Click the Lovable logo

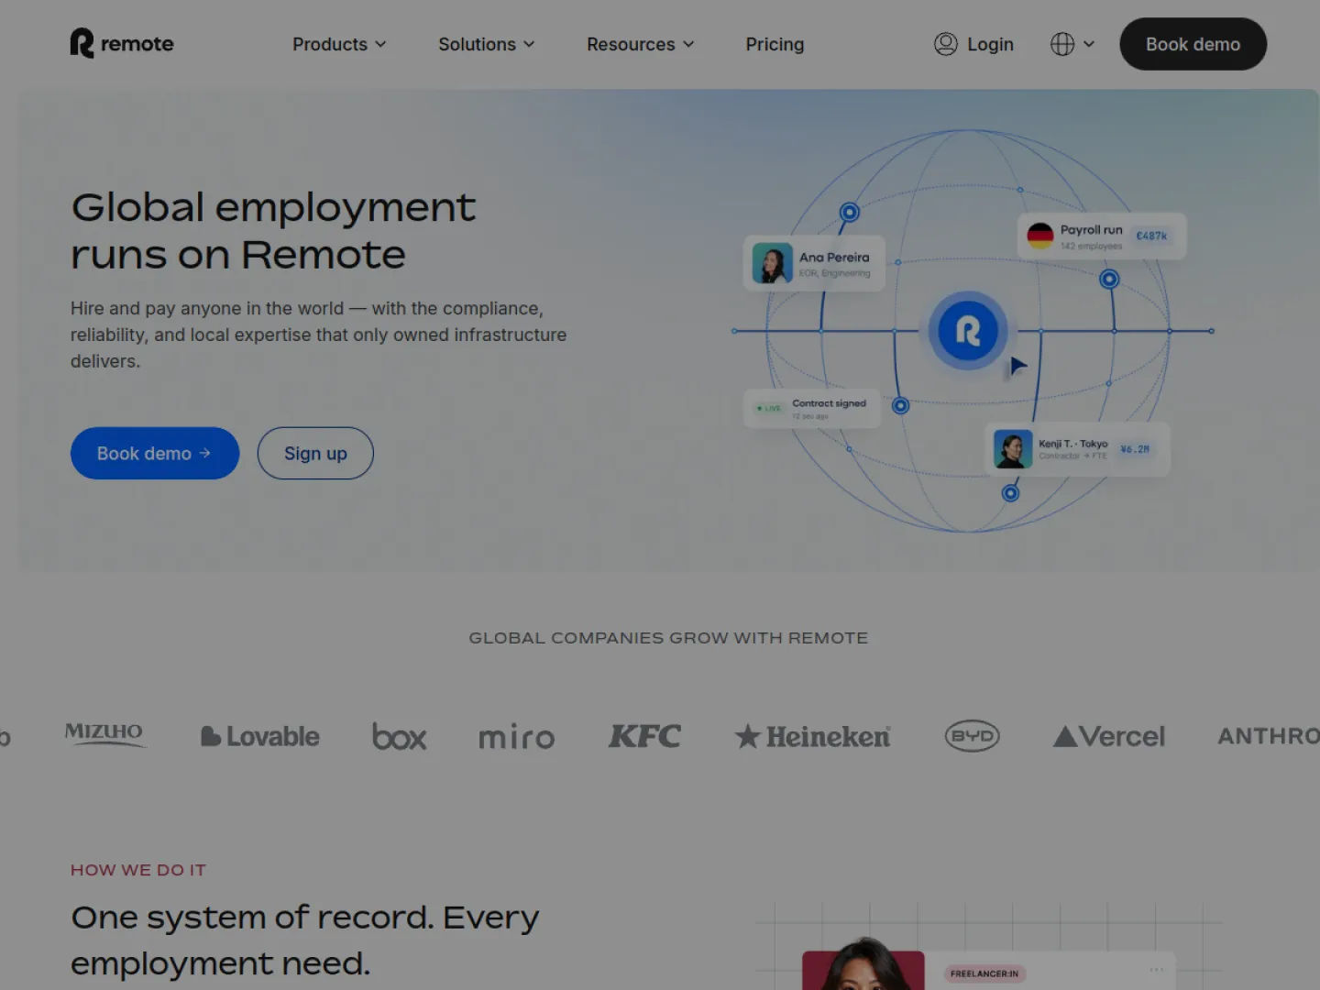coord(260,736)
